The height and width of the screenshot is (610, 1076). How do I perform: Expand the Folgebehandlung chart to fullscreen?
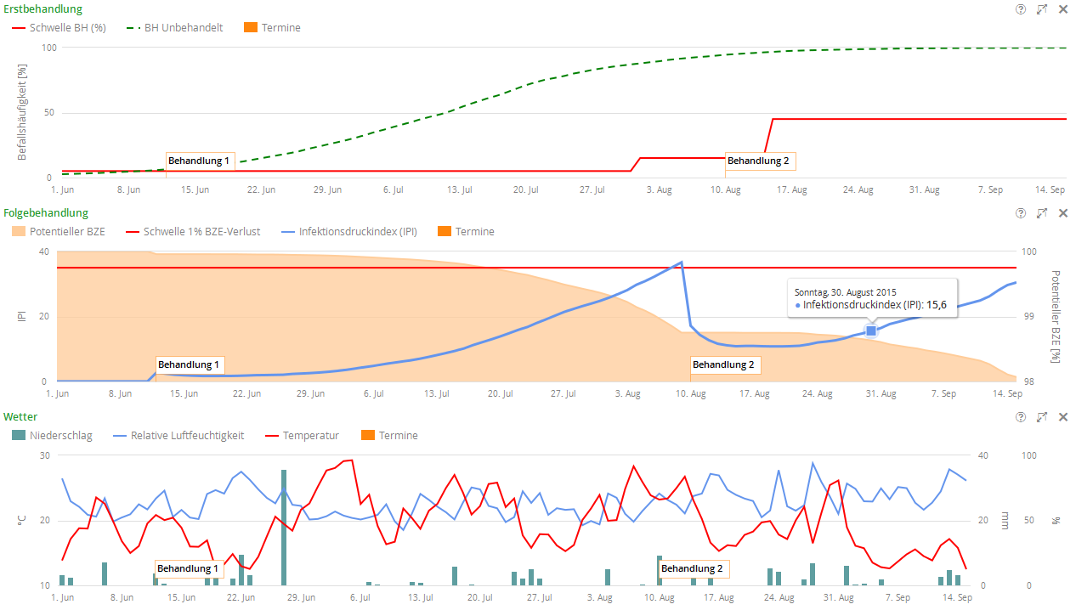pos(1042,213)
